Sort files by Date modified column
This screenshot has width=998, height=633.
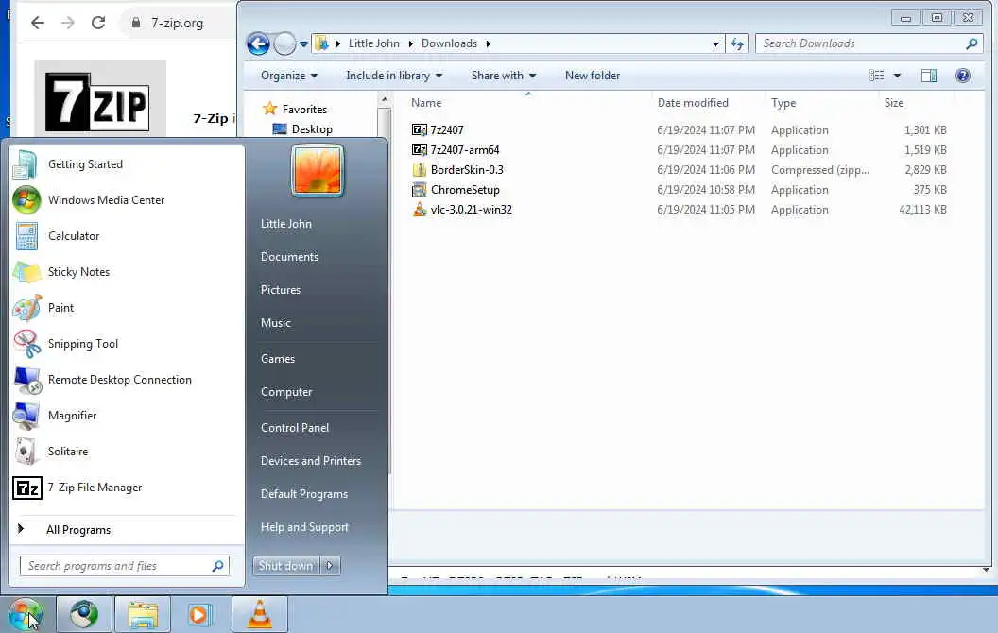click(x=693, y=103)
